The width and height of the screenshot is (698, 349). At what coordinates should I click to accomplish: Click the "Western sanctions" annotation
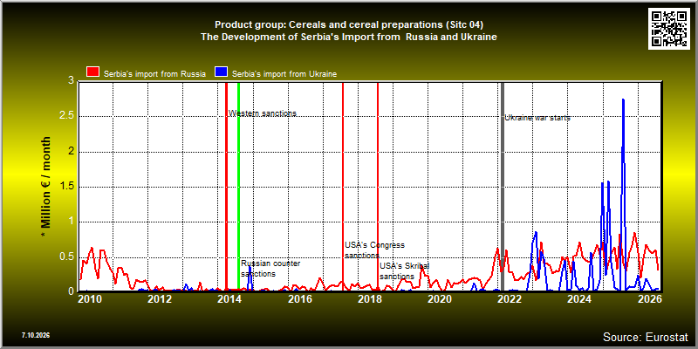263,113
